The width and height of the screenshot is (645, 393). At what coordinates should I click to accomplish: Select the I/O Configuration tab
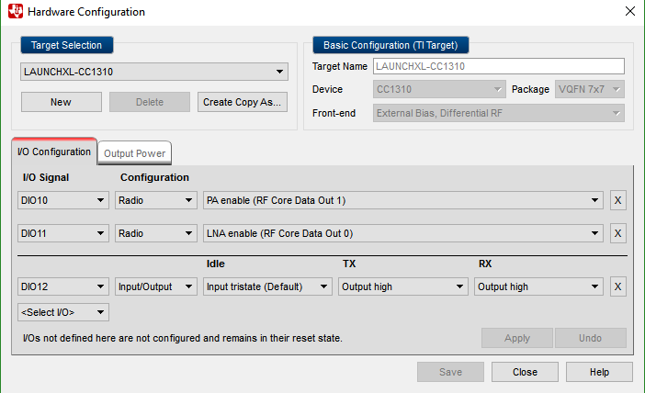(x=54, y=152)
